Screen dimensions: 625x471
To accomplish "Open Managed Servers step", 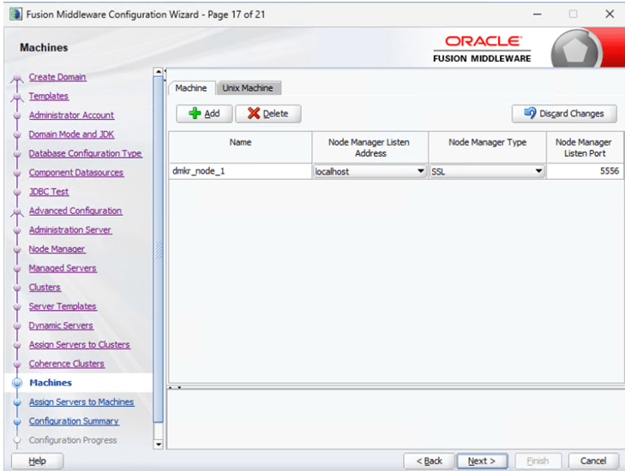I will point(63,268).
